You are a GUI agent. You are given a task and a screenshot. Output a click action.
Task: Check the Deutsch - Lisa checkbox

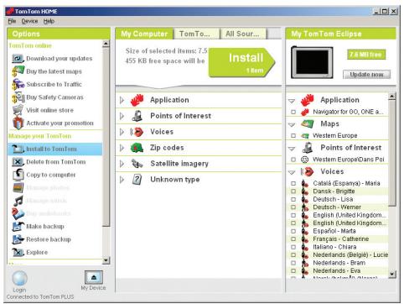click(293, 199)
